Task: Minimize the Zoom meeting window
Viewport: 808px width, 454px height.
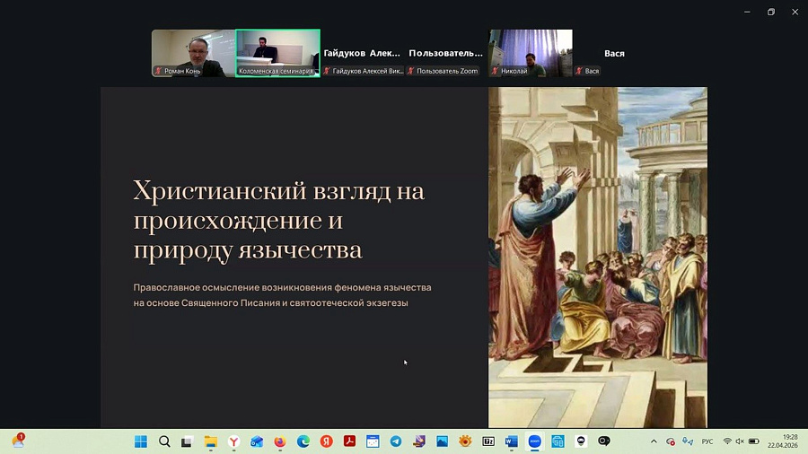Action: pos(747,12)
